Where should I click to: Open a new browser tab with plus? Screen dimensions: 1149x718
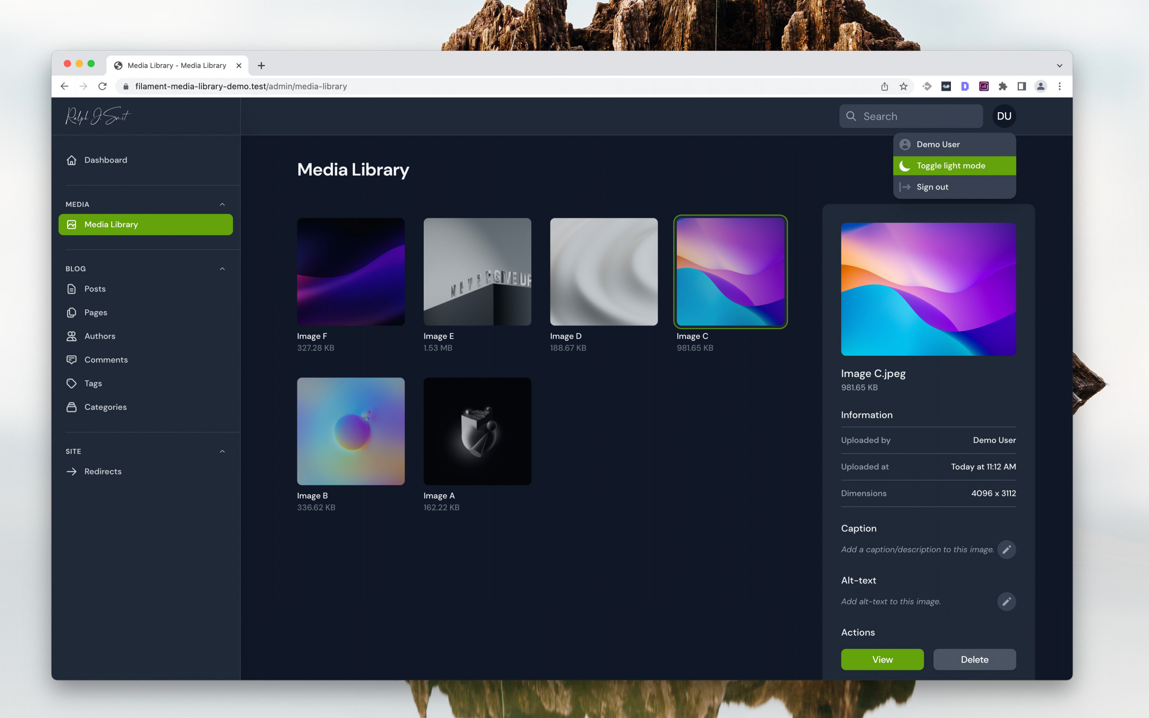(261, 65)
